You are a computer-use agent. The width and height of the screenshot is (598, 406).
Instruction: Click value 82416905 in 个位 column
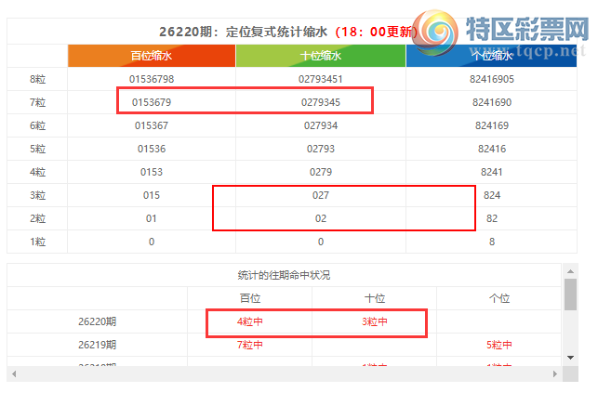(492, 79)
